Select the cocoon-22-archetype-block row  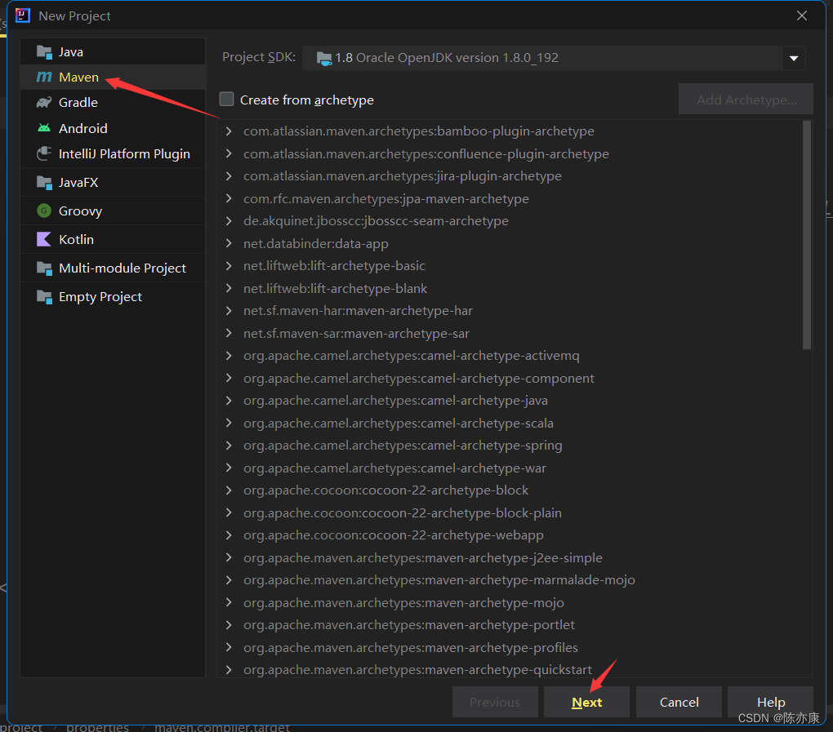point(510,490)
